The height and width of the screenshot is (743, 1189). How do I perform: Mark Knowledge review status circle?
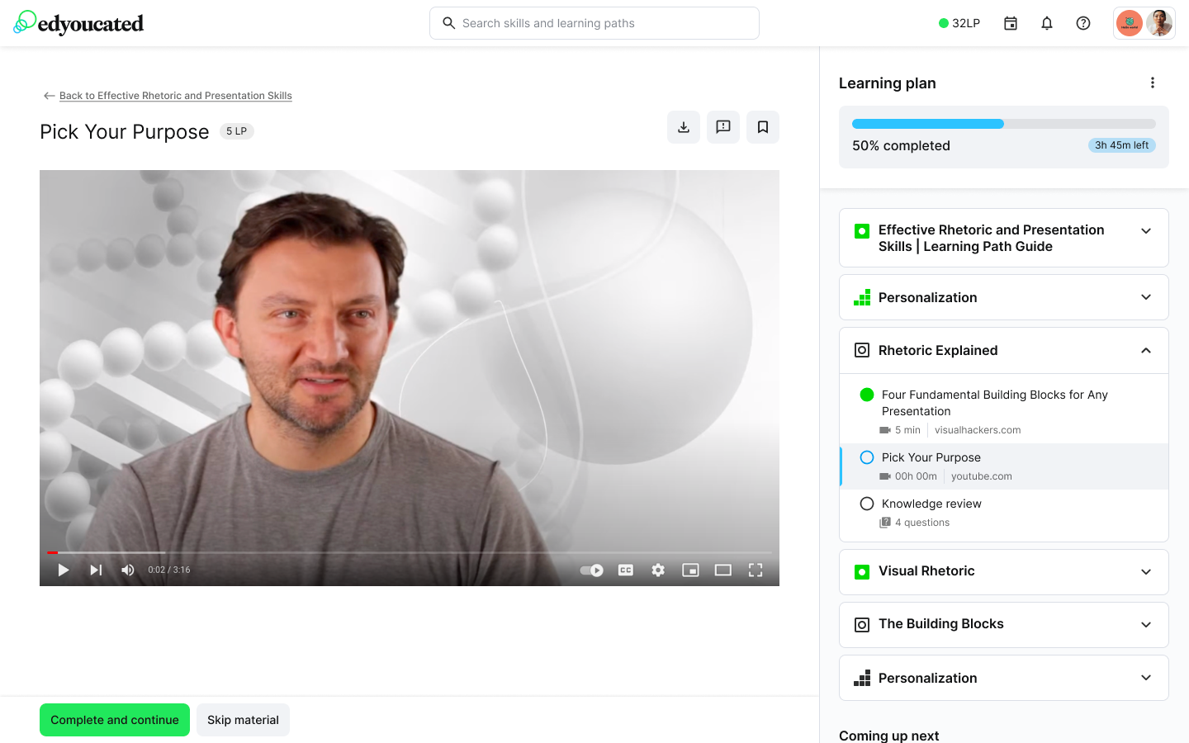(x=866, y=503)
